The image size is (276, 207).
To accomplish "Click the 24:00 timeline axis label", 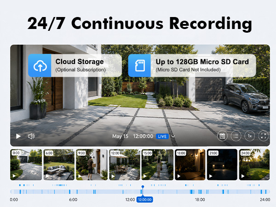I will 265,200.
